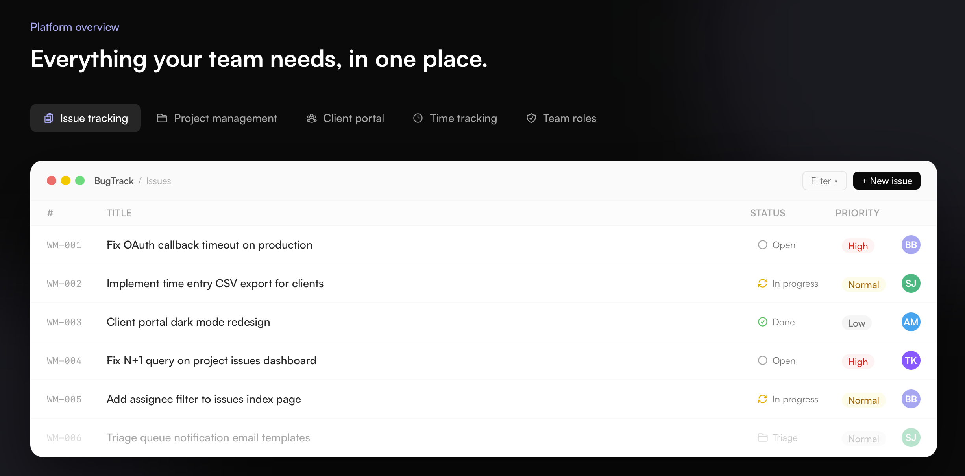Click the TK avatar on WM-004 row

[911, 360]
